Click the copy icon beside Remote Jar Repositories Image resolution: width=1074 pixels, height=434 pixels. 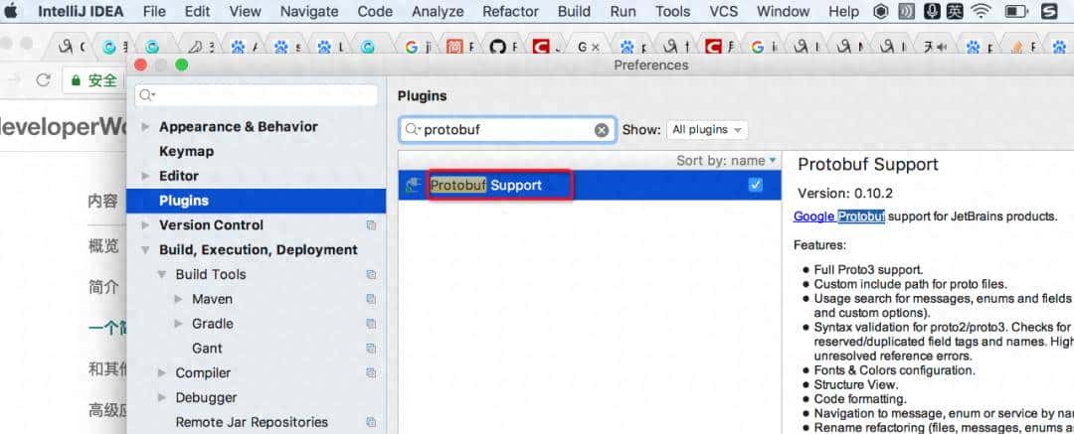[371, 422]
